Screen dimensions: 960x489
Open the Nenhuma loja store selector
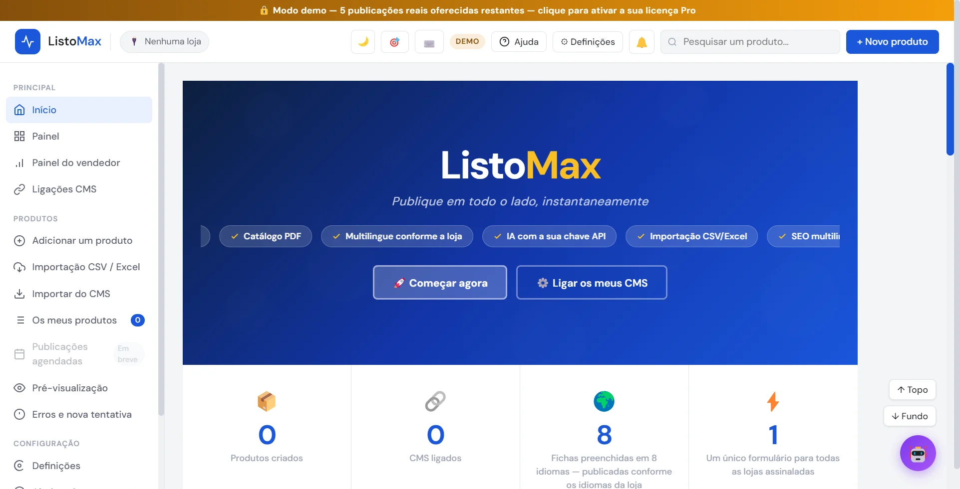[x=165, y=41]
